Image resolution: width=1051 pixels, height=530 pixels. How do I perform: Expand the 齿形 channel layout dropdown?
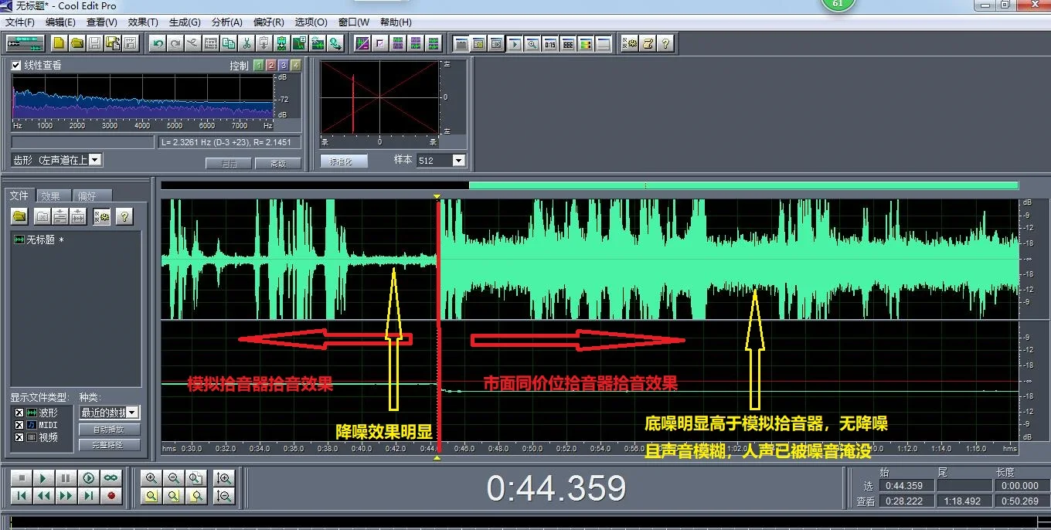click(x=95, y=160)
